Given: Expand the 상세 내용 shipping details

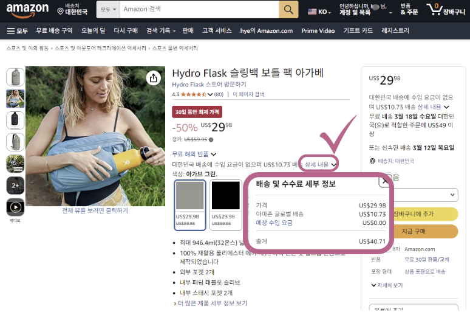Looking at the screenshot, I should 320,164.
